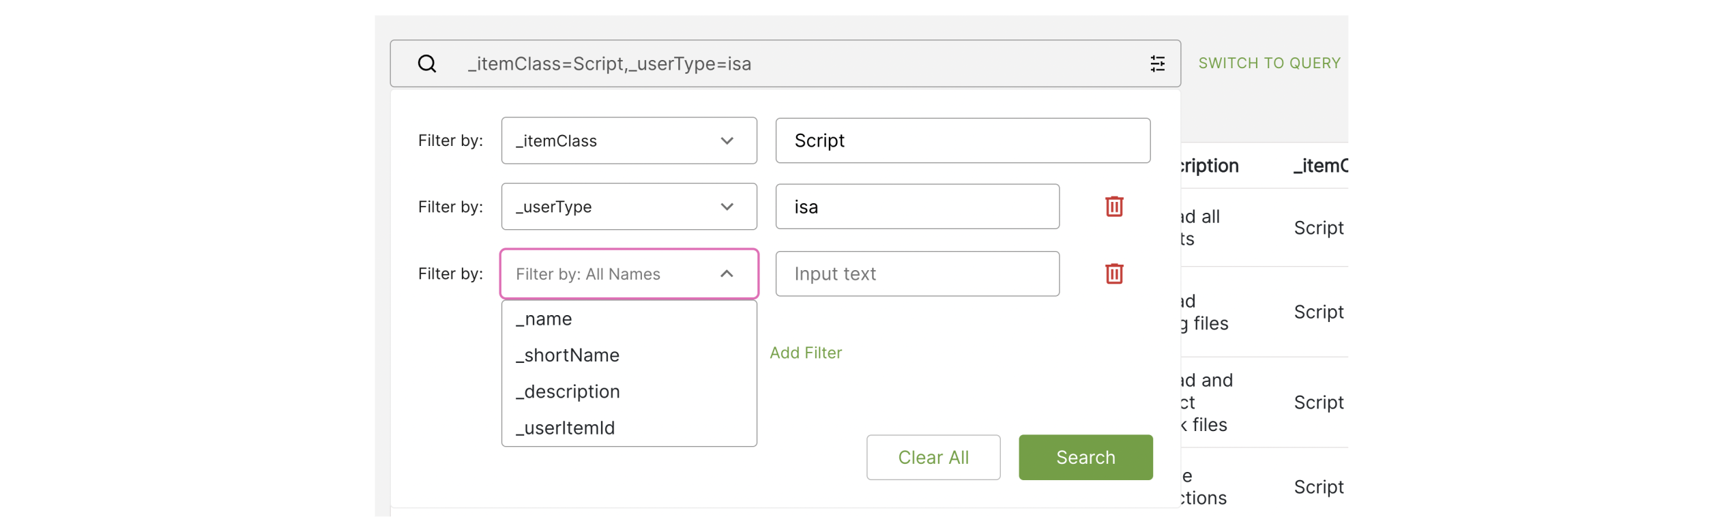The width and height of the screenshot is (1720, 532).
Task: Click the _itemClass column header in table
Action: tap(1320, 166)
